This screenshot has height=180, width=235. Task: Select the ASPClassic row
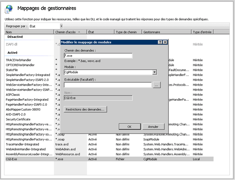(x=13, y=95)
